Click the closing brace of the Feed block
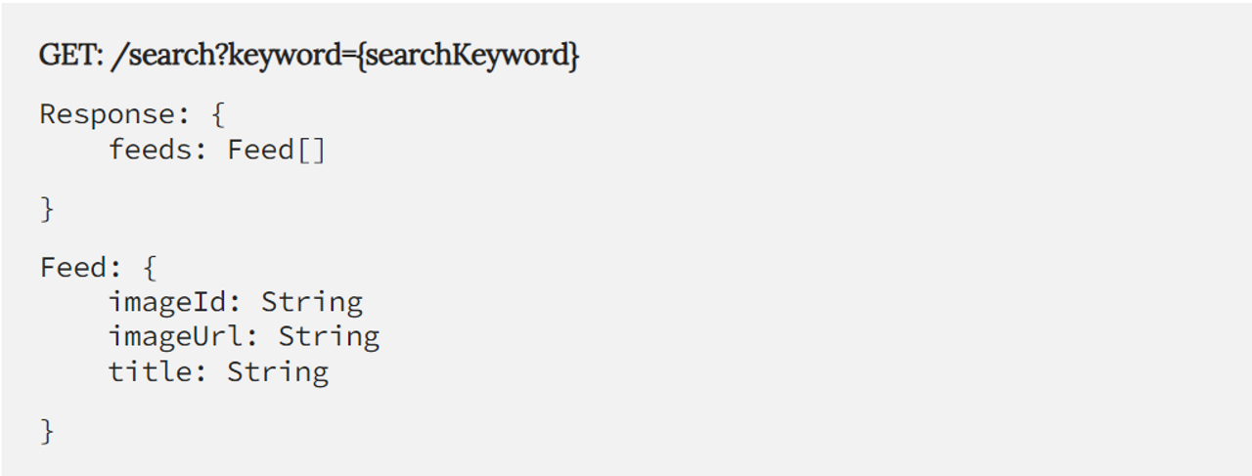Viewport: 1252px width, 476px height. (46, 431)
